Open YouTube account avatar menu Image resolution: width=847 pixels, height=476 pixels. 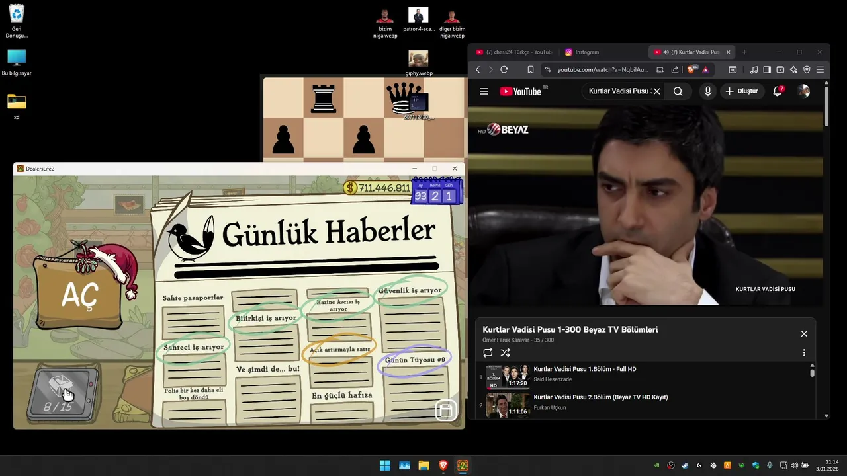(803, 91)
